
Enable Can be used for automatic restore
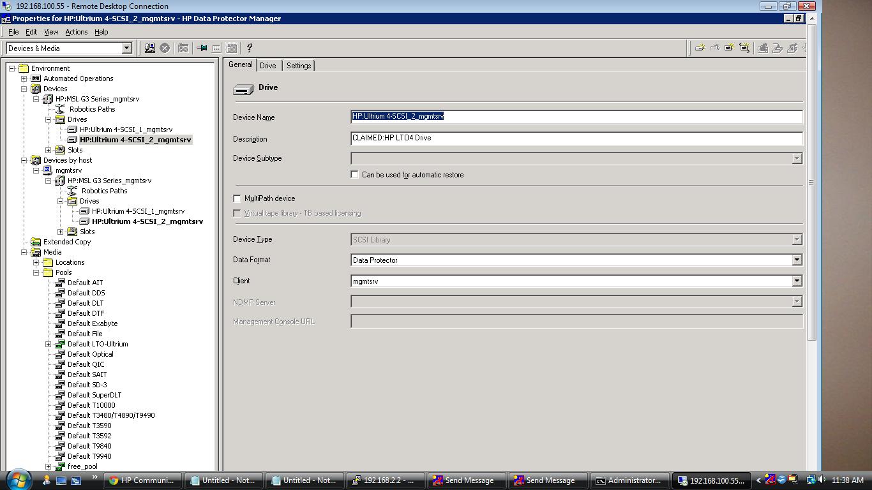point(355,174)
